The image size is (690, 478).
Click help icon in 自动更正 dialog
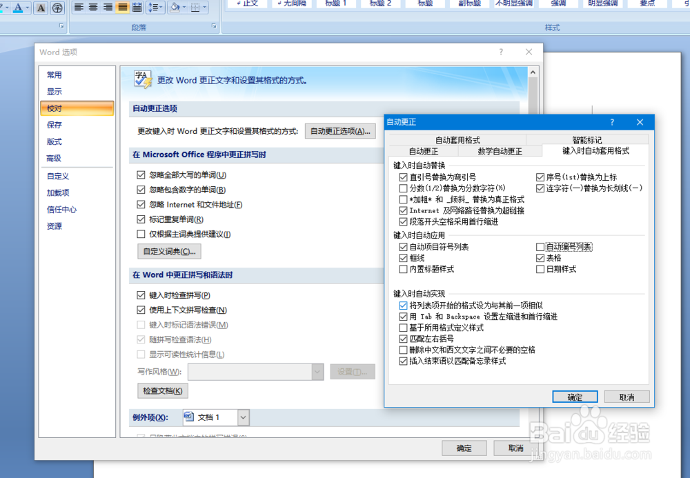(612, 122)
